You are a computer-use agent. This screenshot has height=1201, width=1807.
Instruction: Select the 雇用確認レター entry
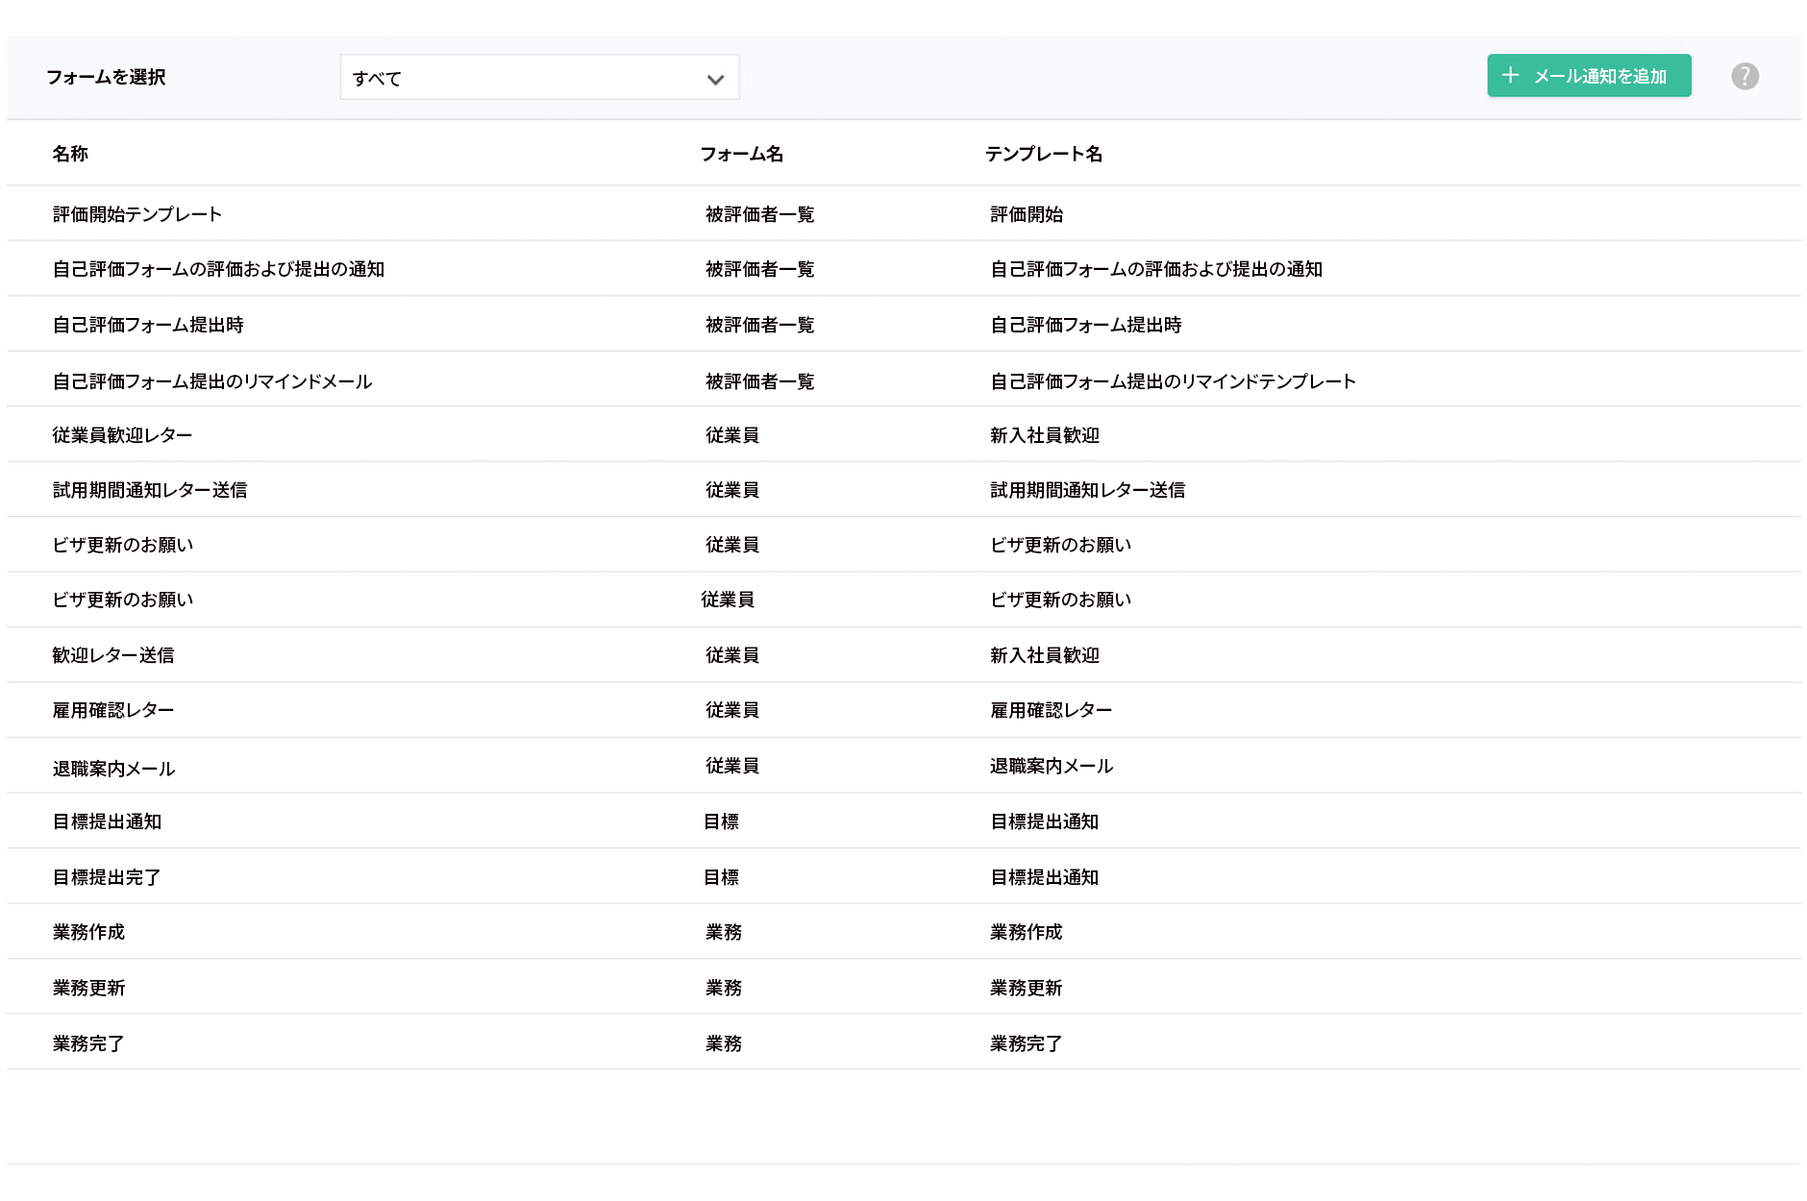(112, 710)
